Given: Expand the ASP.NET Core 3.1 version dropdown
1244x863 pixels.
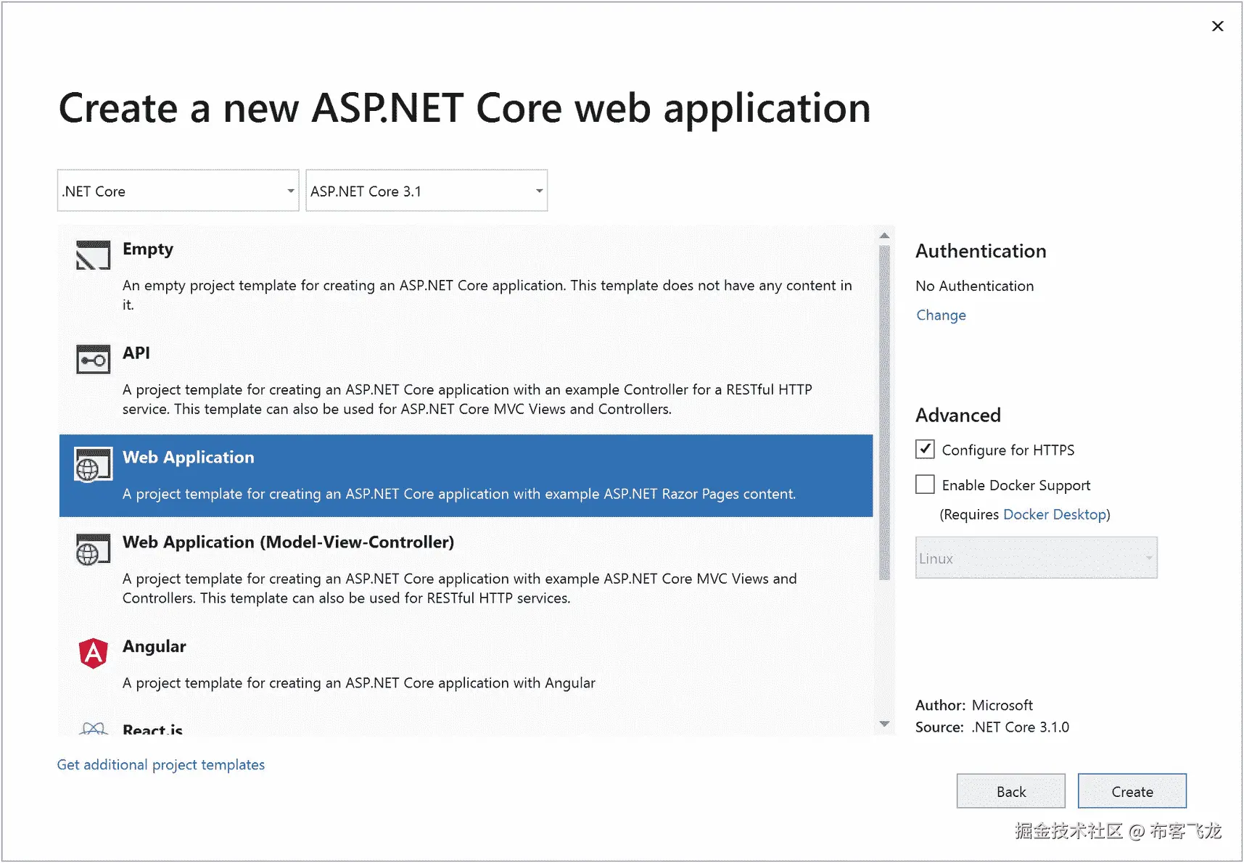Looking at the screenshot, I should point(427,191).
